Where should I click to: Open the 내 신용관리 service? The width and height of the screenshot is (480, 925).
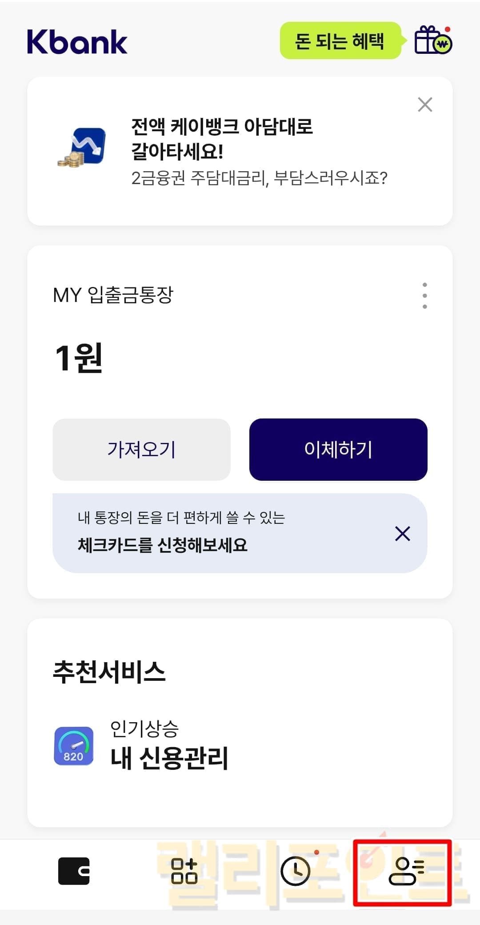pos(169,757)
